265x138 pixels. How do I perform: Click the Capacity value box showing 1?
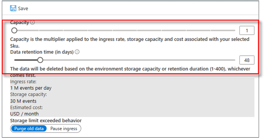247,30
